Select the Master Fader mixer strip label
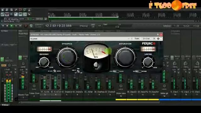This screenshot has width=201, height=113. coord(23,95)
